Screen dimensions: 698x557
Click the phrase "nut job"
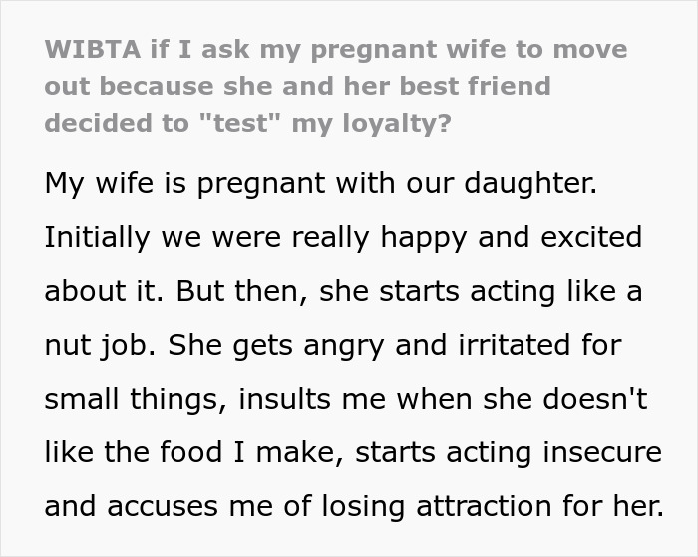[101, 346]
